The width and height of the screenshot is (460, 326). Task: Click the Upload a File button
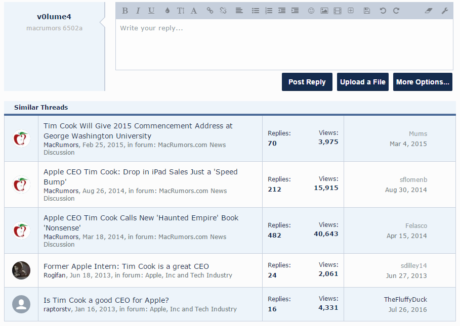point(363,82)
